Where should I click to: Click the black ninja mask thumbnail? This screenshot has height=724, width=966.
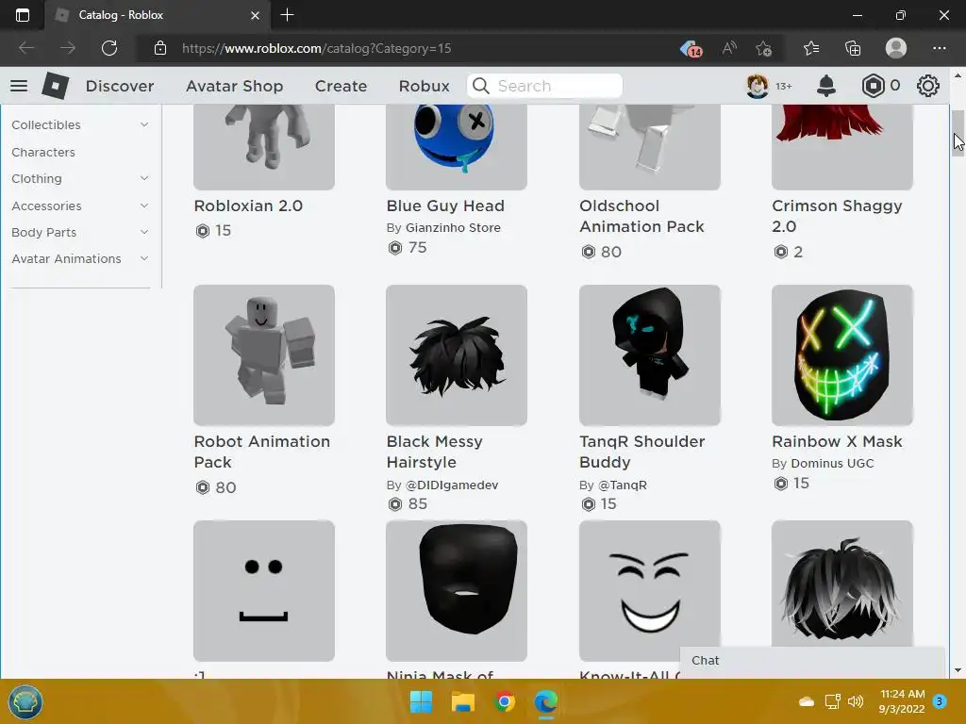[x=457, y=591]
